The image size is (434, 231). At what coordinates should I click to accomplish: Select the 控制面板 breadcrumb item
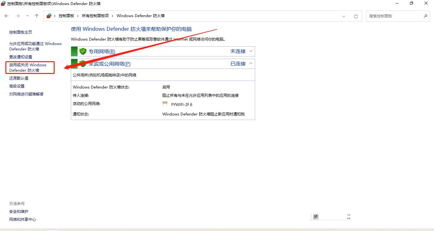[67, 16]
